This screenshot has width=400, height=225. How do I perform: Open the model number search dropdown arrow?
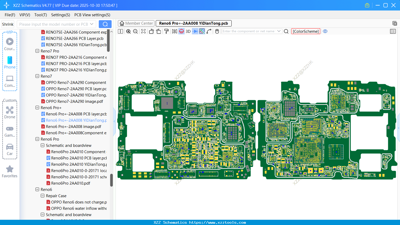[92, 24]
